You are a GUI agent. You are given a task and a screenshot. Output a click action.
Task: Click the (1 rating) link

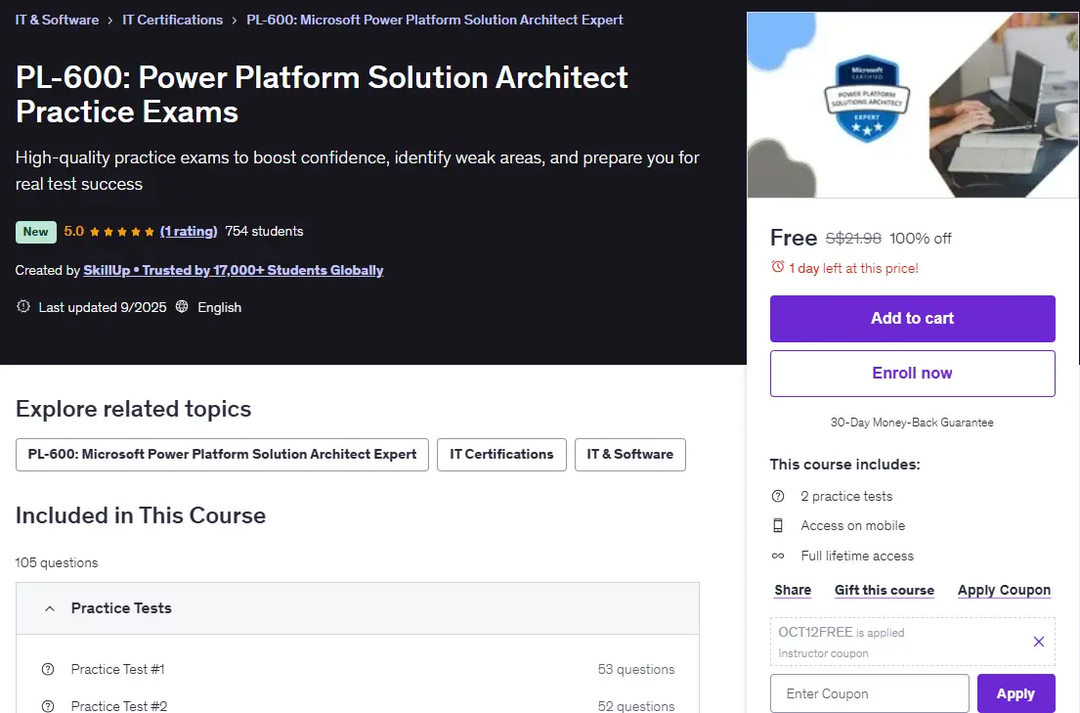pos(189,232)
